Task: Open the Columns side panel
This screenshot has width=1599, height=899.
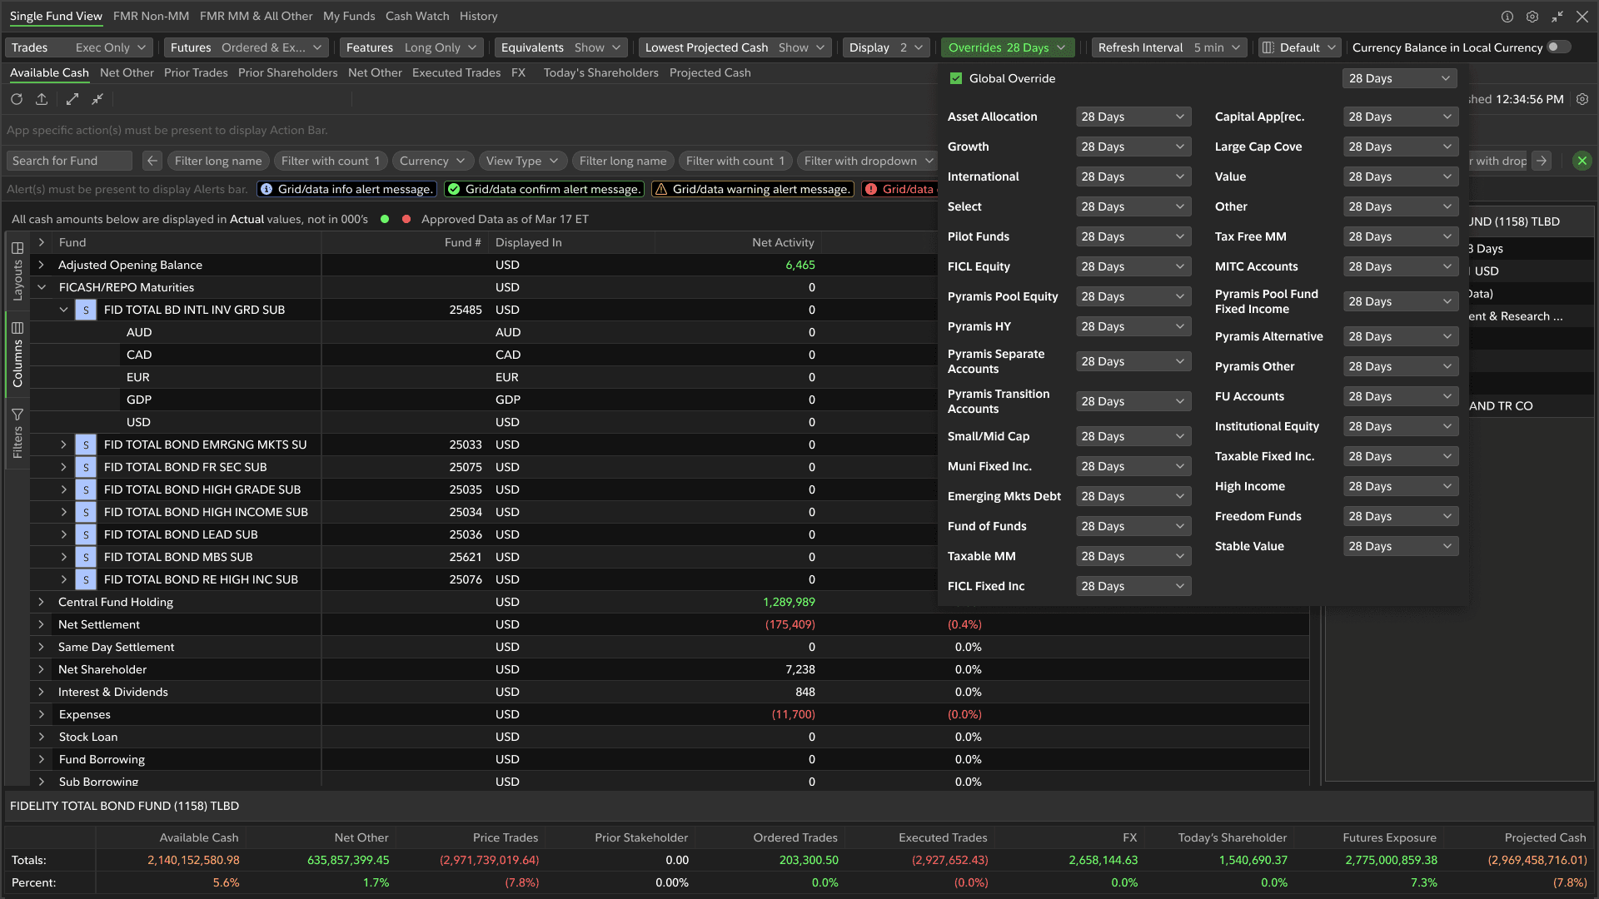Action: click(17, 354)
